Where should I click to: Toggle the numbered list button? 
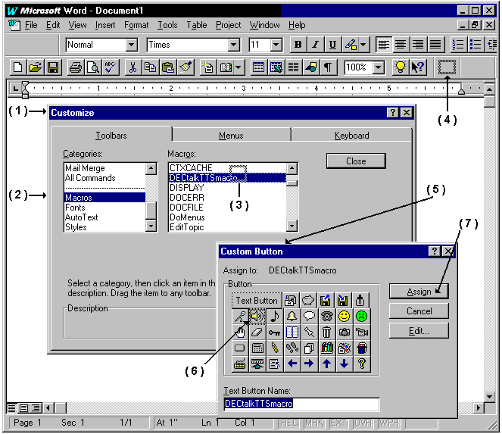click(458, 45)
